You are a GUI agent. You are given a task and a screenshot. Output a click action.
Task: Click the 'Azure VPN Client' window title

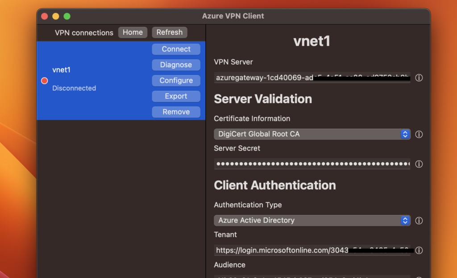[x=233, y=16]
